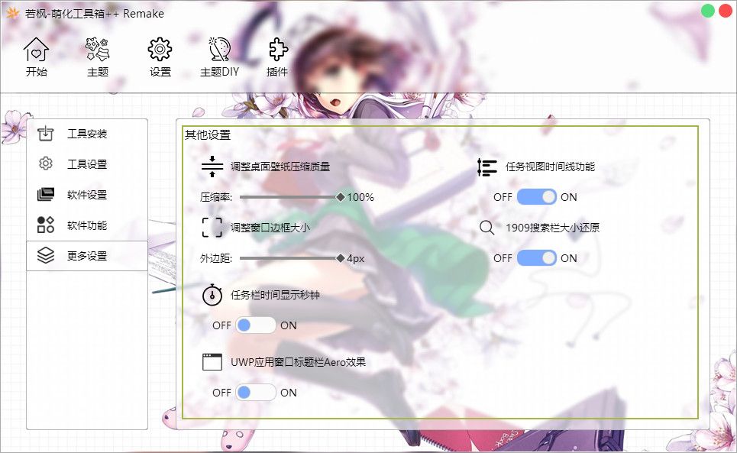Open the 开始 home icon
Screen dimensions: 737x453
pyautogui.click(x=36, y=50)
